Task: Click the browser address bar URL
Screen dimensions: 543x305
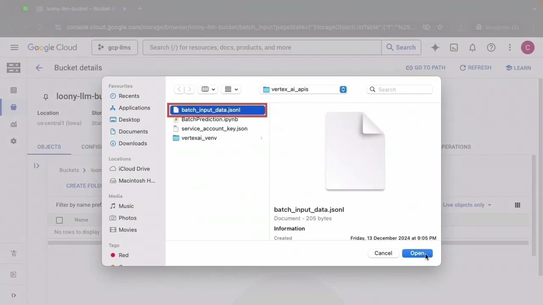Action: click(x=241, y=27)
